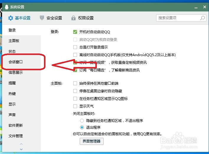209x154 pixels.
Task: Select 状态 in the sidebar
Action: [21, 51]
